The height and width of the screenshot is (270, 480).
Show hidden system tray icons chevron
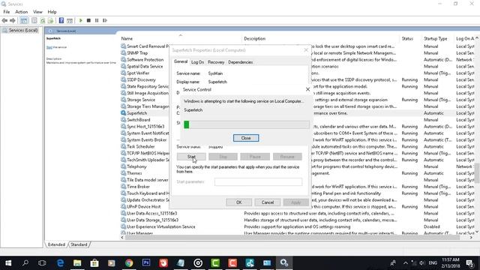pos(406,263)
